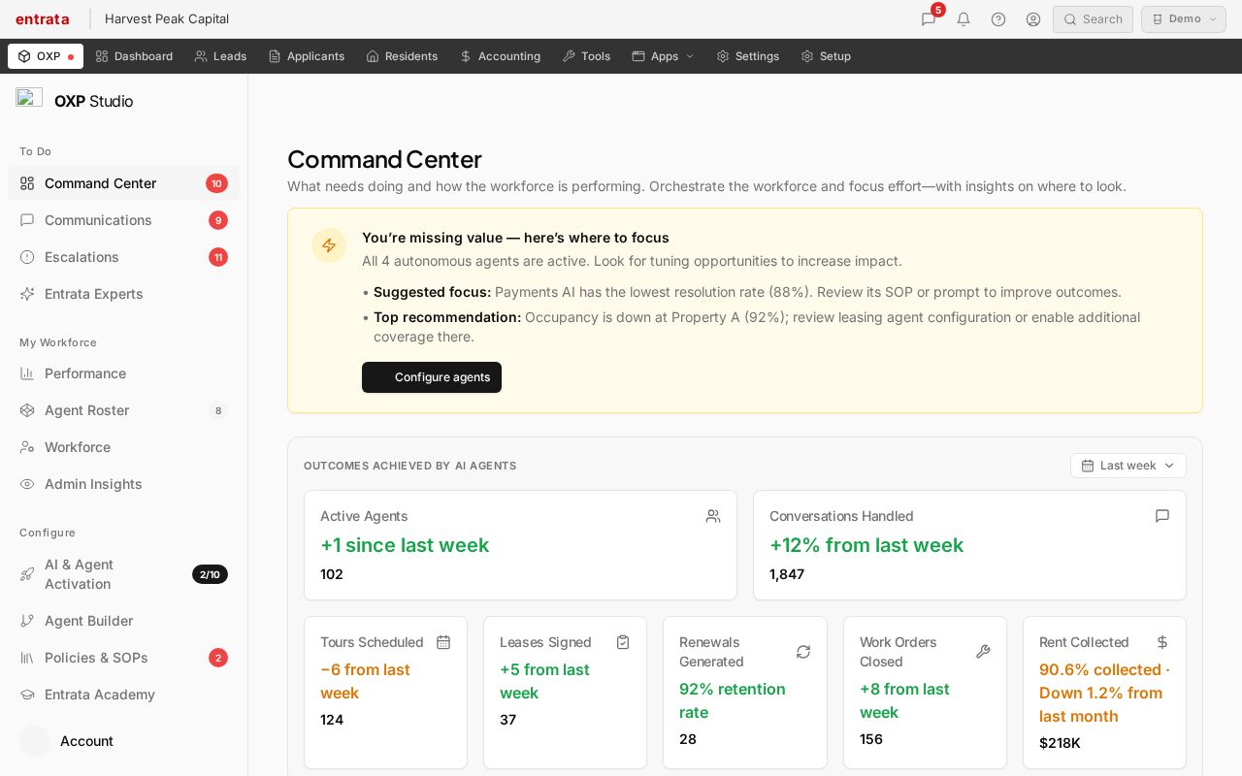This screenshot has height=776, width=1242.
Task: Click the lightning bolt insight icon
Action: pyautogui.click(x=329, y=245)
